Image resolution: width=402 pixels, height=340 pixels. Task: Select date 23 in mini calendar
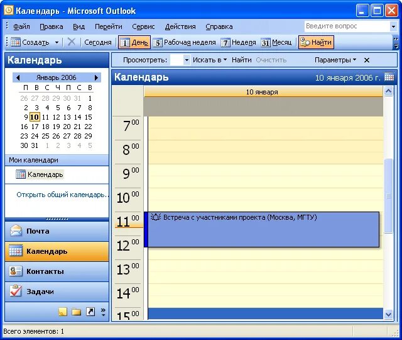click(24, 136)
